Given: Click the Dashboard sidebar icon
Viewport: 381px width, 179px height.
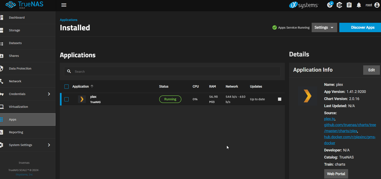Looking at the screenshot, I should [x=1, y=17].
